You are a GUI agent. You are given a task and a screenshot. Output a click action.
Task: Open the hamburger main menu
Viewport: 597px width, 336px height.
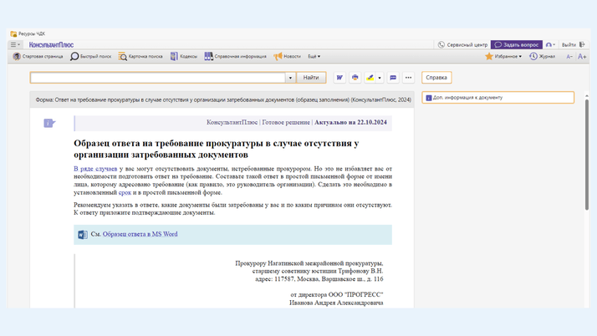point(15,45)
